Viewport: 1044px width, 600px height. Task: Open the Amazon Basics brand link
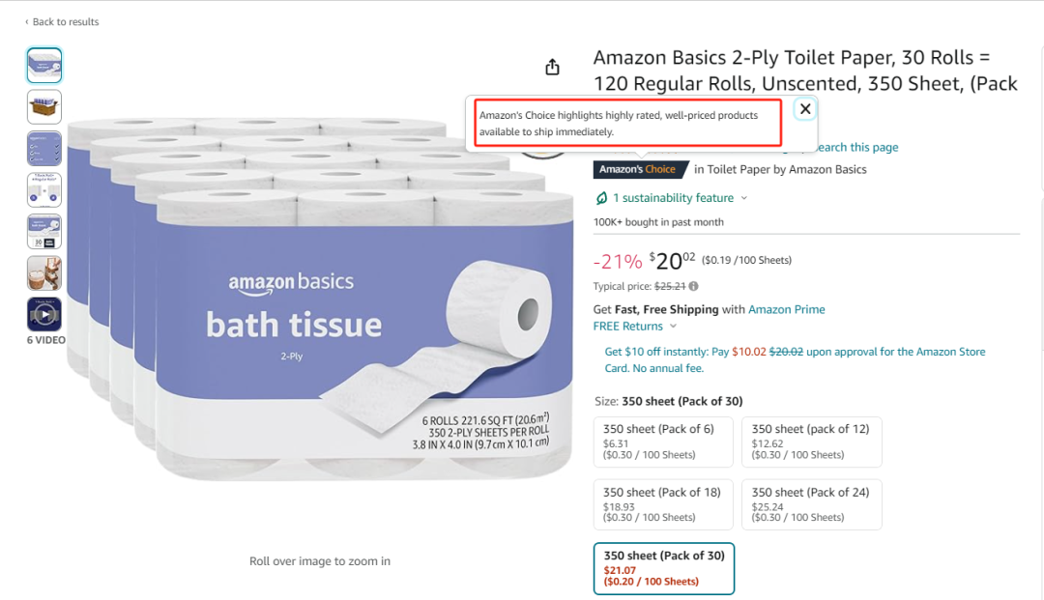click(x=826, y=168)
